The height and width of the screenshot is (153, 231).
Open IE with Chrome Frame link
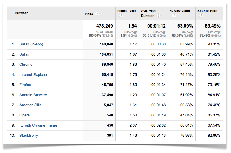click(x=38, y=125)
